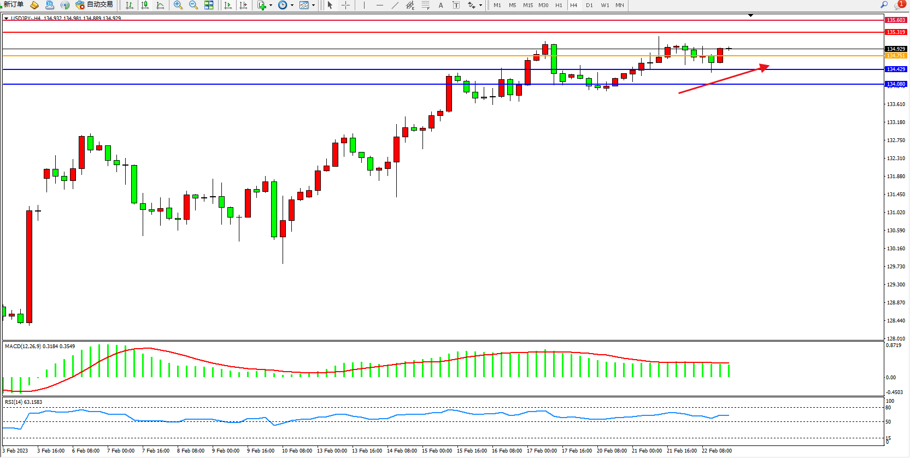Image resolution: width=910 pixels, height=458 pixels.
Task: Click the 自动交易 auto trading button
Action: pyautogui.click(x=95, y=4)
